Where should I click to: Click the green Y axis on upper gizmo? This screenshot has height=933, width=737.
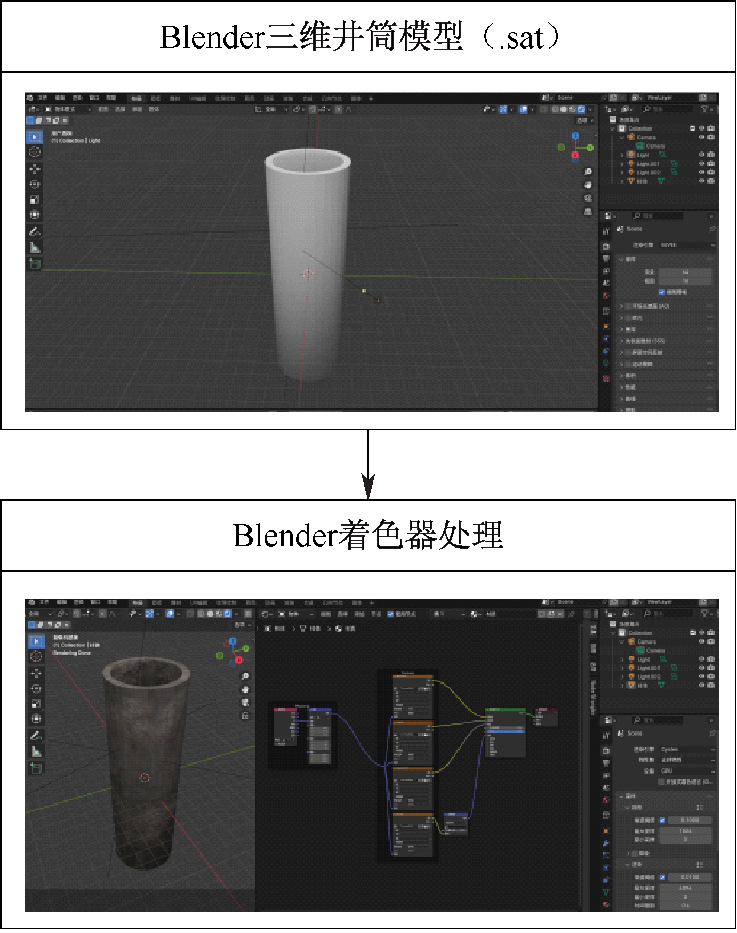tap(590, 148)
